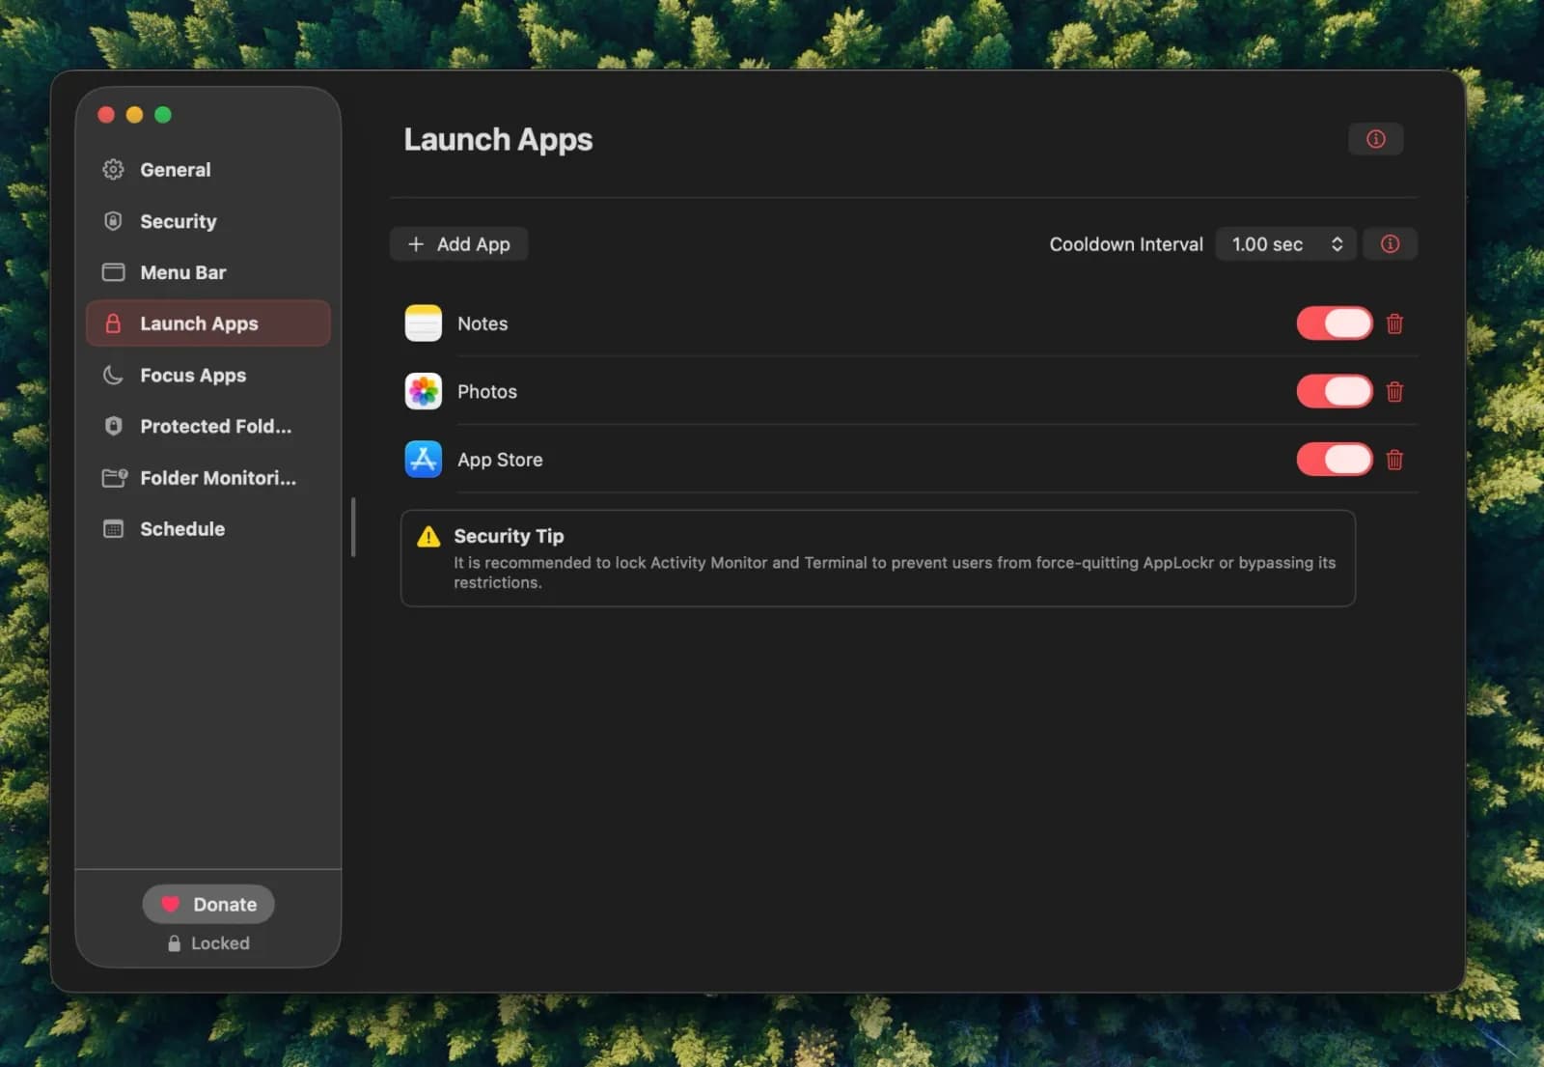Viewport: 1544px width, 1067px height.
Task: Click the Security Tip message box
Action: click(x=877, y=558)
